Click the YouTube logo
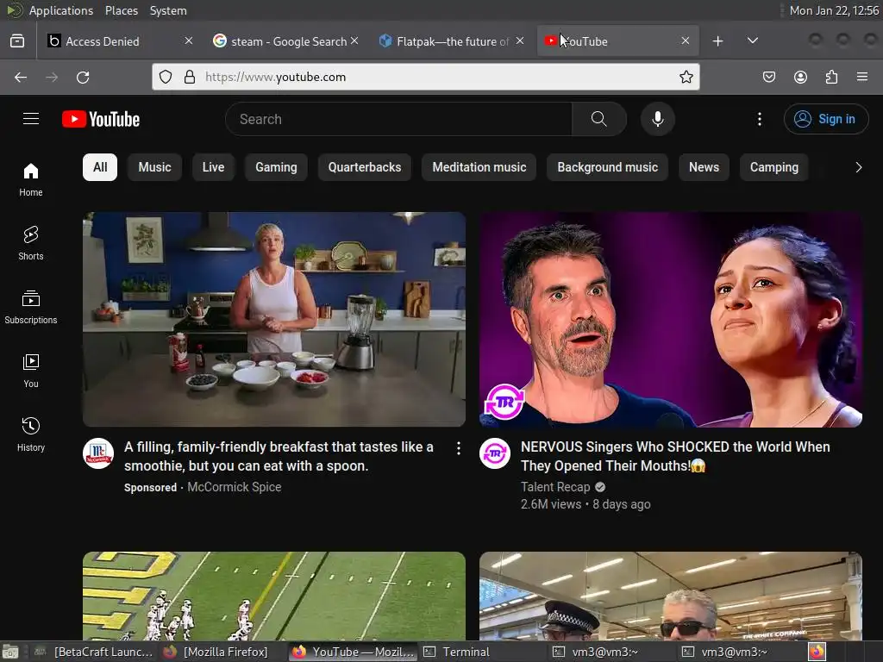The height and width of the screenshot is (662, 883). tap(101, 119)
